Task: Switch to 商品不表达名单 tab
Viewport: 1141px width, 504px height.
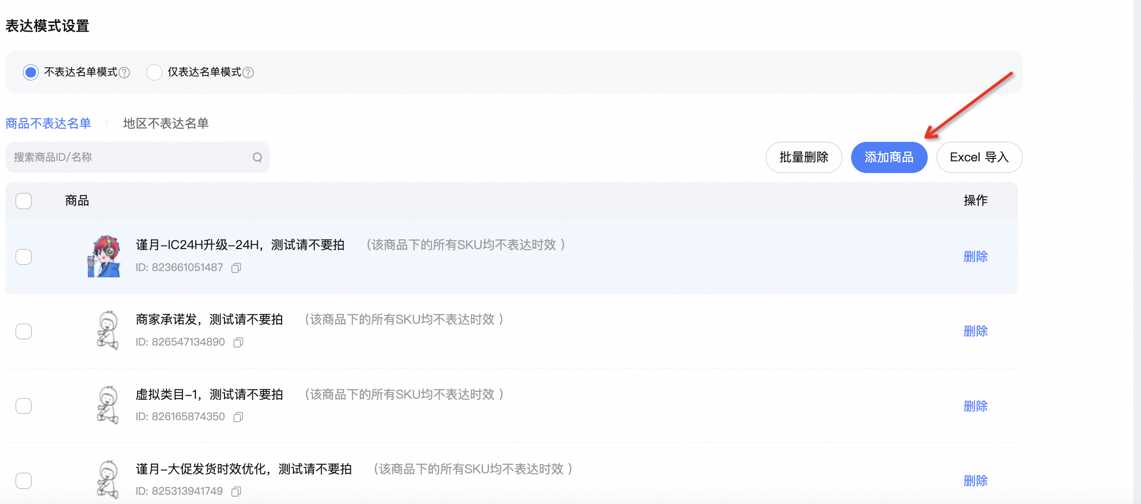Action: [48, 123]
